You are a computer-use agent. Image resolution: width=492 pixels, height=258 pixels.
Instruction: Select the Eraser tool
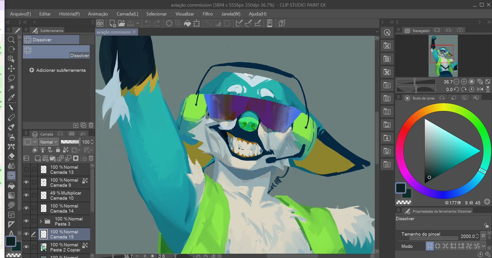coord(11,156)
